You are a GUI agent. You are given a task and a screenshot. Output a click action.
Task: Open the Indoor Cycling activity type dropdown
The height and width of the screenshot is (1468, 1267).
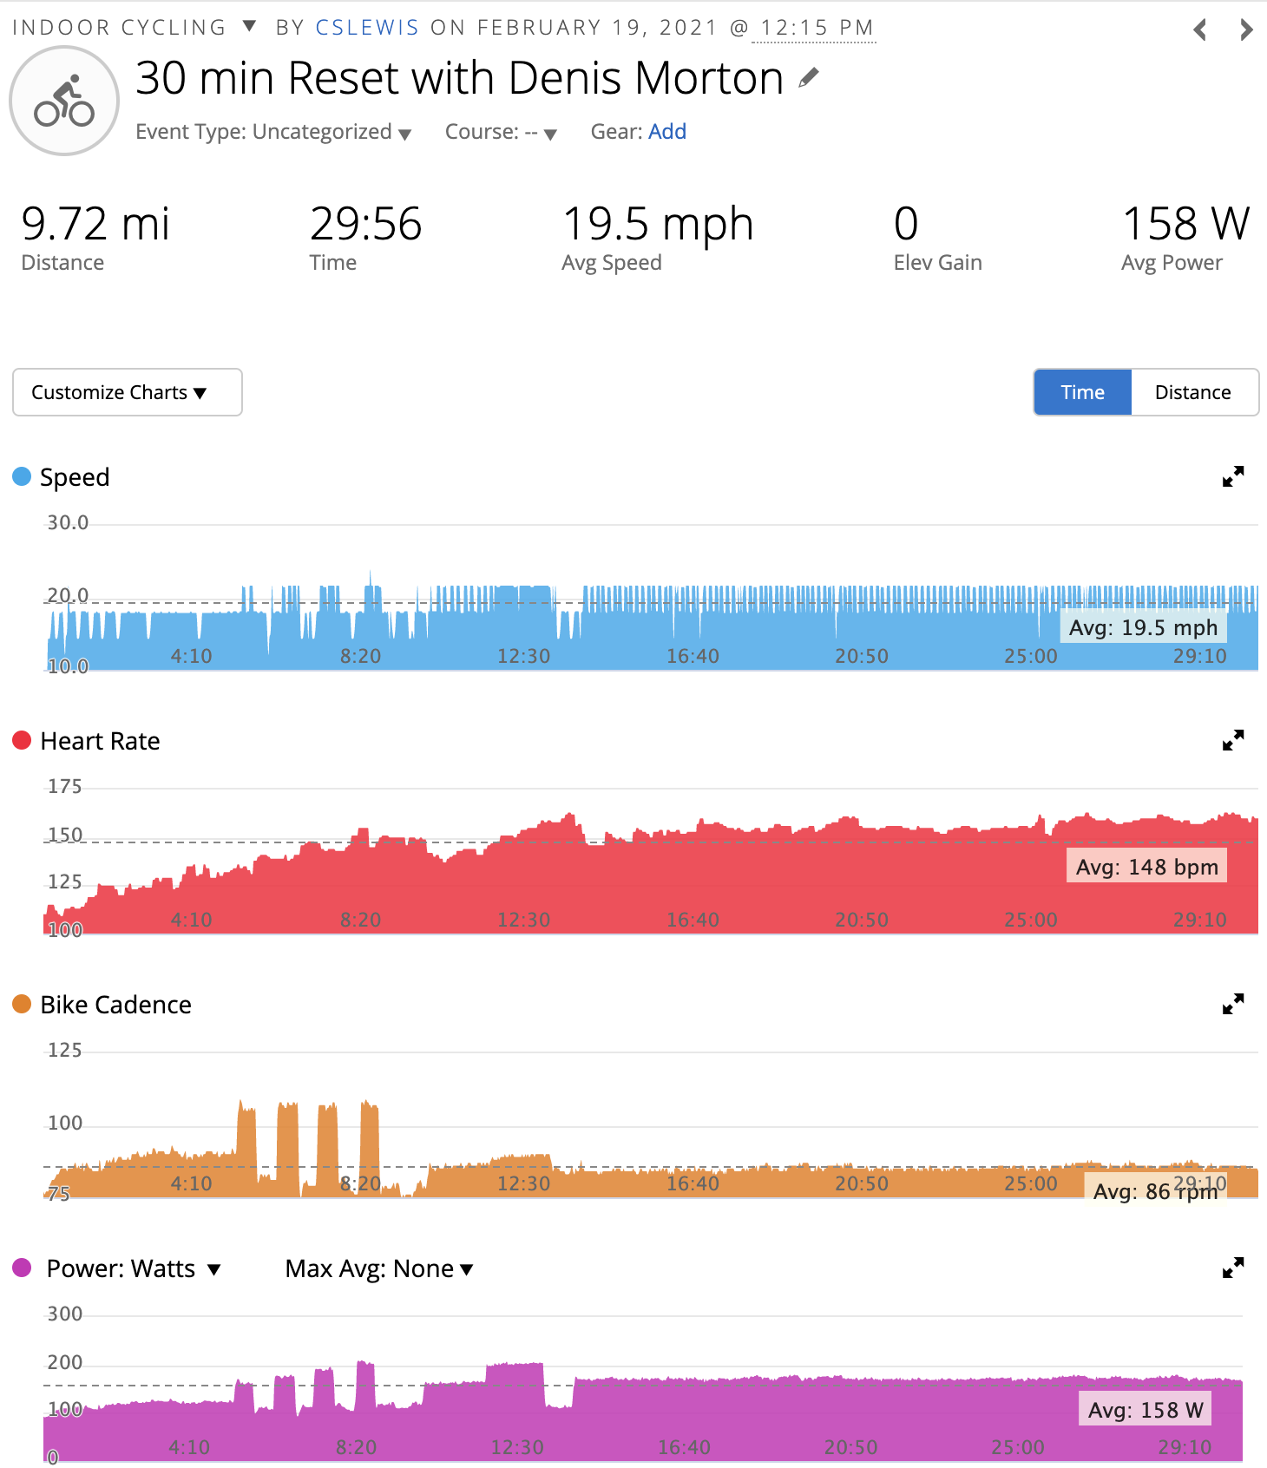pyautogui.click(x=135, y=27)
